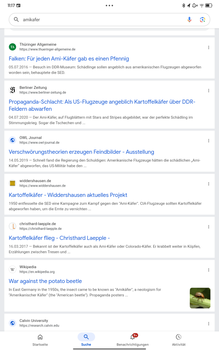Tap the potato beetle thumbnail image
Image resolution: width=219 pixels, height=351 pixels.
pyautogui.click(x=200, y=298)
